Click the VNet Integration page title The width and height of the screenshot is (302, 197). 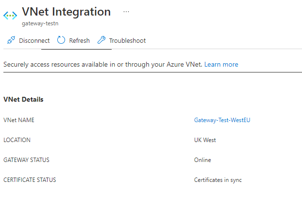(x=66, y=11)
